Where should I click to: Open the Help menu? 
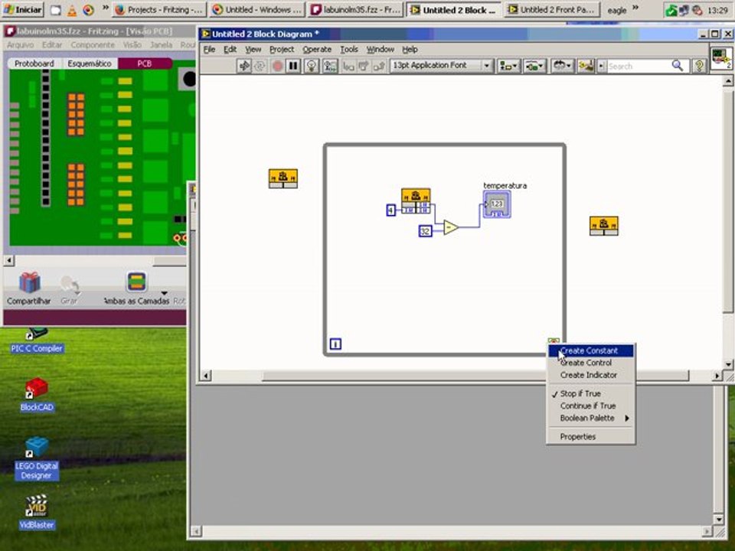point(410,49)
